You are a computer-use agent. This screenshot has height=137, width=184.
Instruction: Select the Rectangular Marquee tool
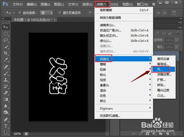(6, 33)
